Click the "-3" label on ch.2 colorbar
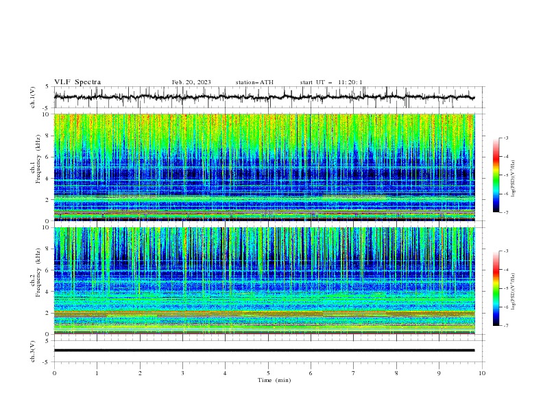This screenshot has height=419, width=543. point(506,251)
